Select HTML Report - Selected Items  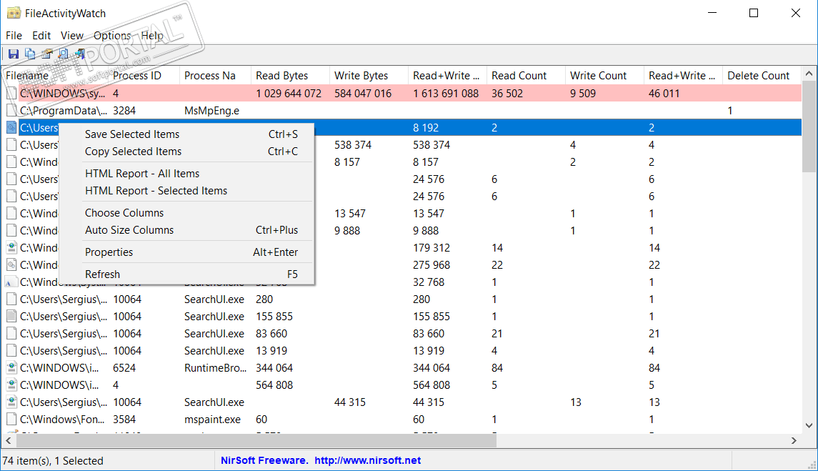[x=186, y=191]
